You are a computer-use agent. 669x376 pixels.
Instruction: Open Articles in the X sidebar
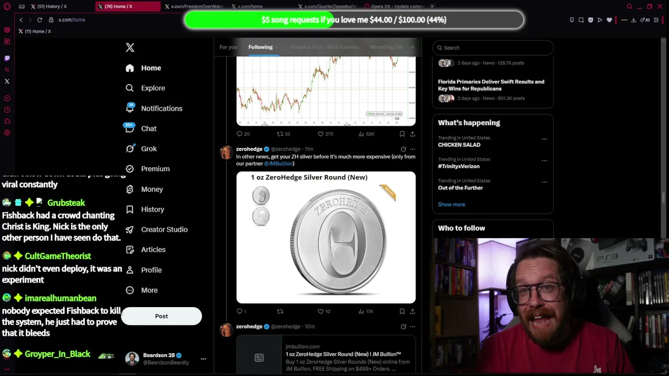[145, 250]
